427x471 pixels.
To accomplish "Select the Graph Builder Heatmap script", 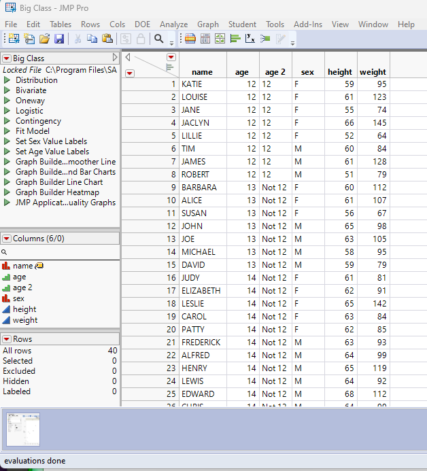I will [x=57, y=192].
